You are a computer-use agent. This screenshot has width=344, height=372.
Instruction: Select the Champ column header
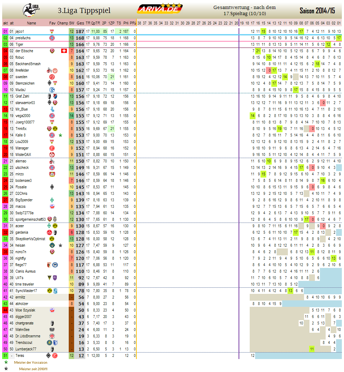[62, 23]
